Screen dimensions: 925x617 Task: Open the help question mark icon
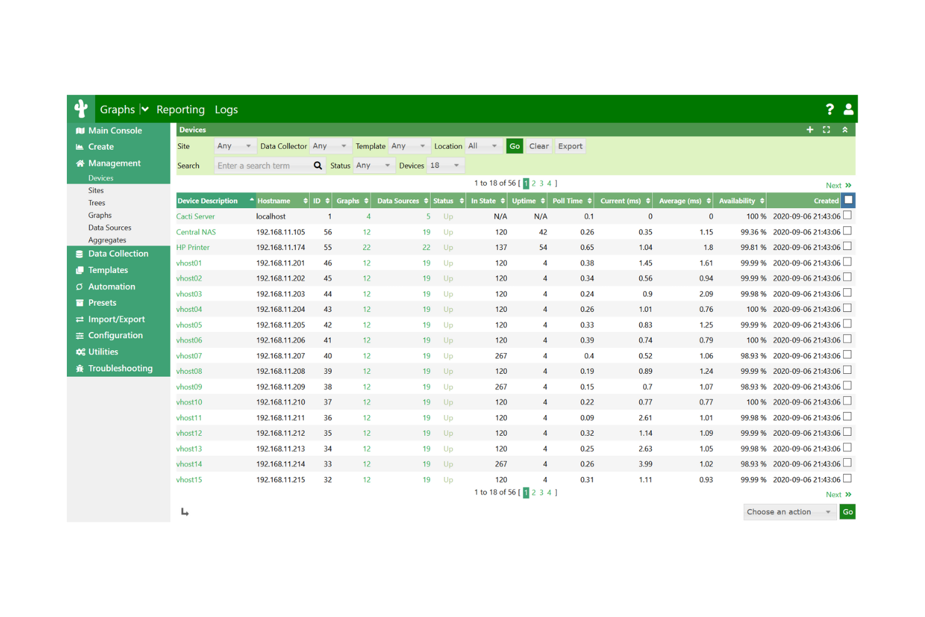[x=829, y=109]
